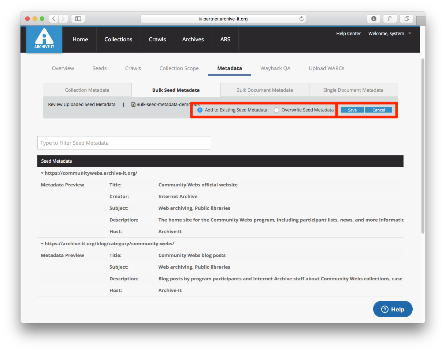The height and width of the screenshot is (352, 446).
Task: Toggle the Safari sidebar icon
Action: click(x=78, y=19)
